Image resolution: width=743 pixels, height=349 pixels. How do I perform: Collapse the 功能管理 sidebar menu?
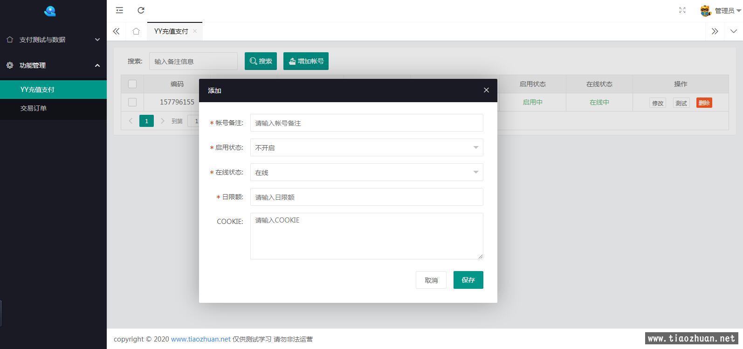pos(53,65)
